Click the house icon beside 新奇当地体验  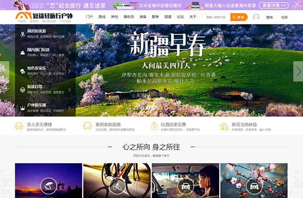[x=224, y=126]
